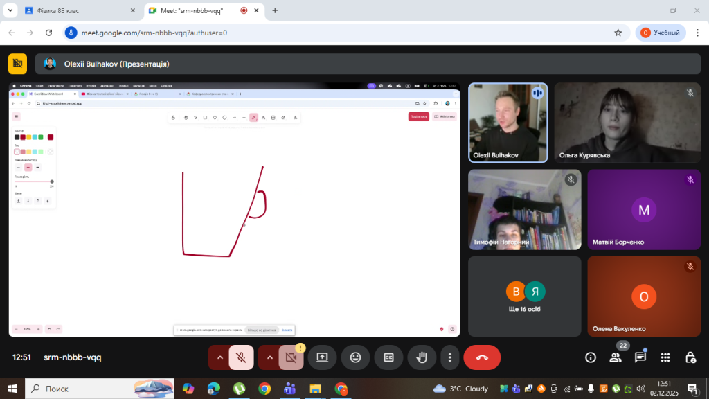The image size is (709, 399).
Task: Click the yellow presentation icon beside Olexii Bulhakov
Action: point(17,64)
